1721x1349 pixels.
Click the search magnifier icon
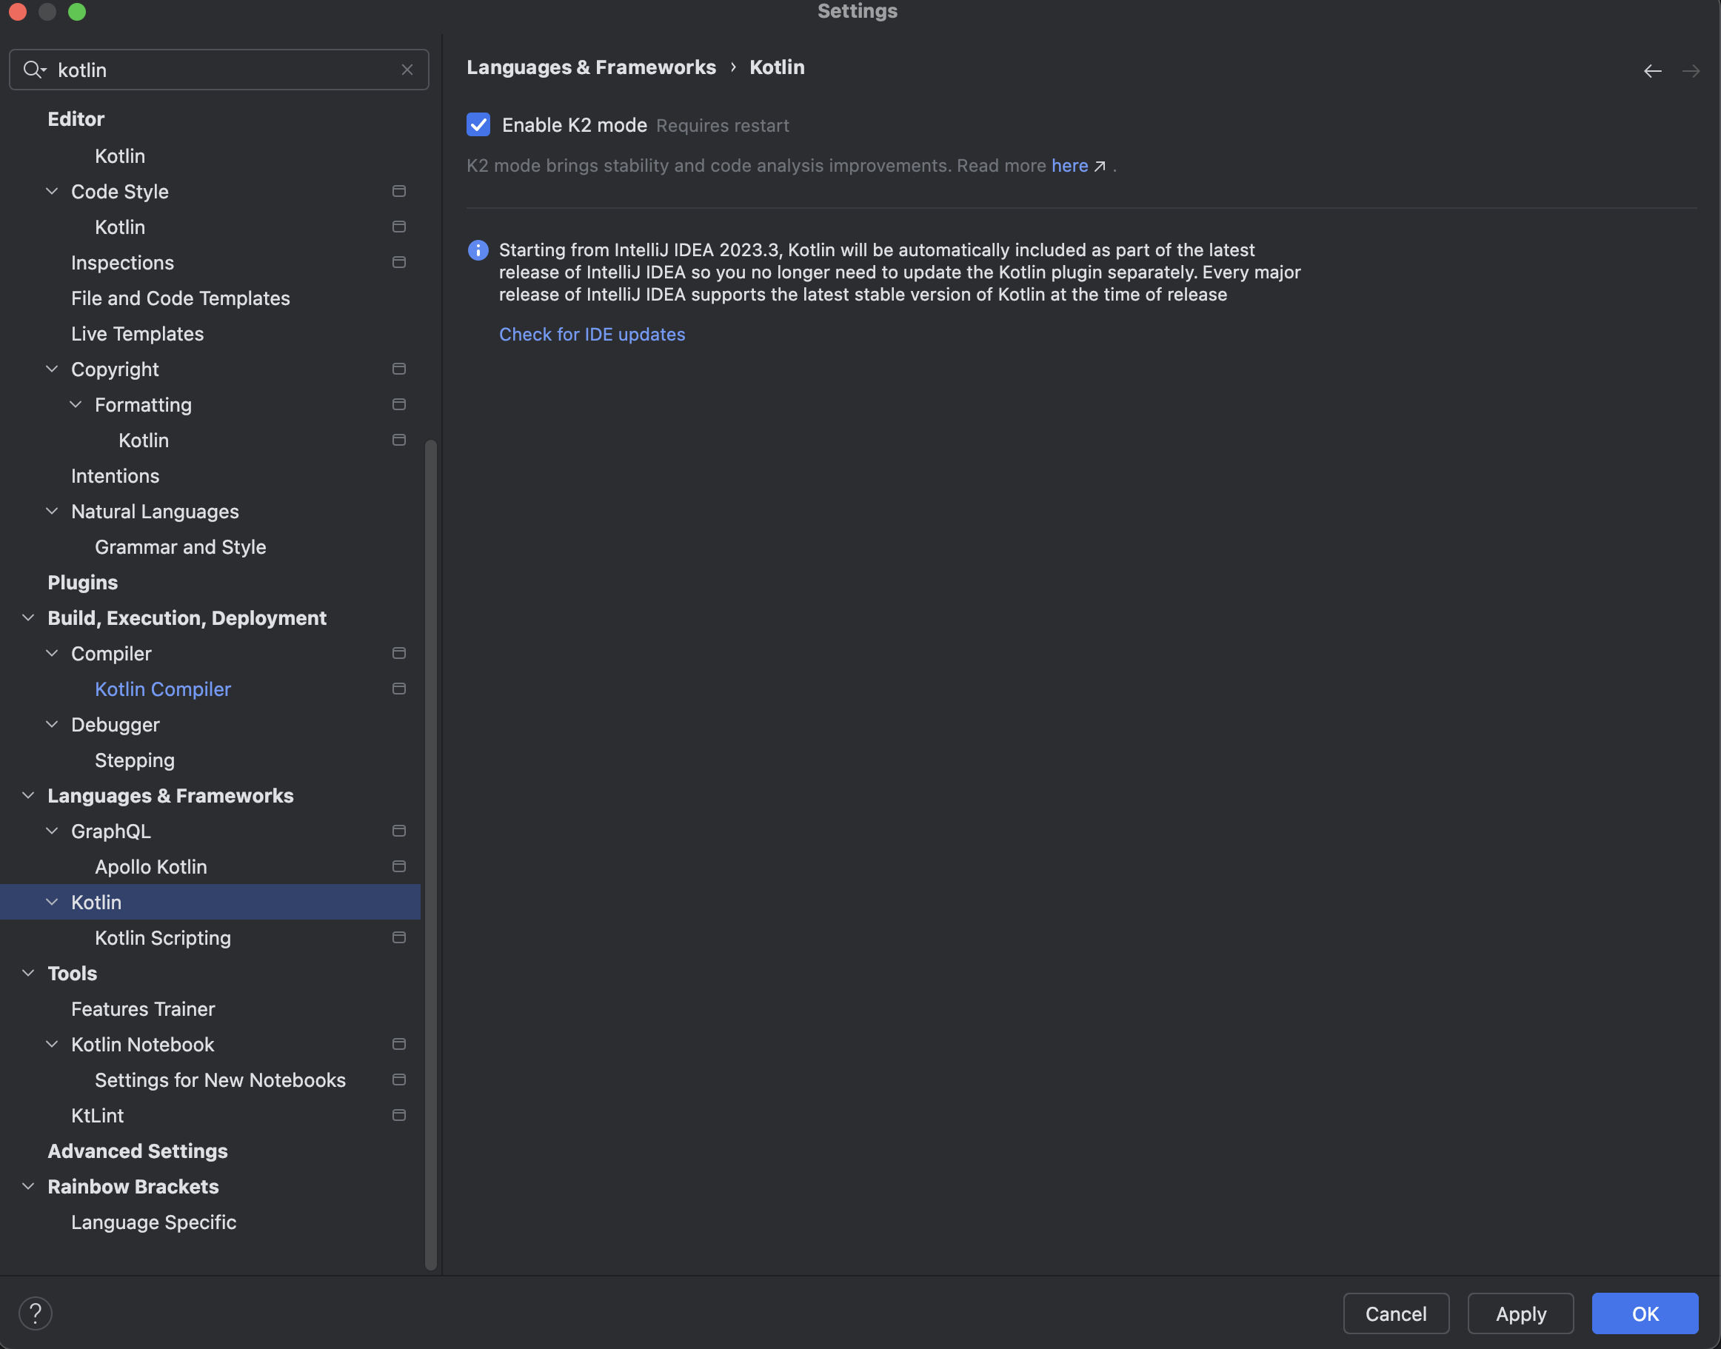33,70
